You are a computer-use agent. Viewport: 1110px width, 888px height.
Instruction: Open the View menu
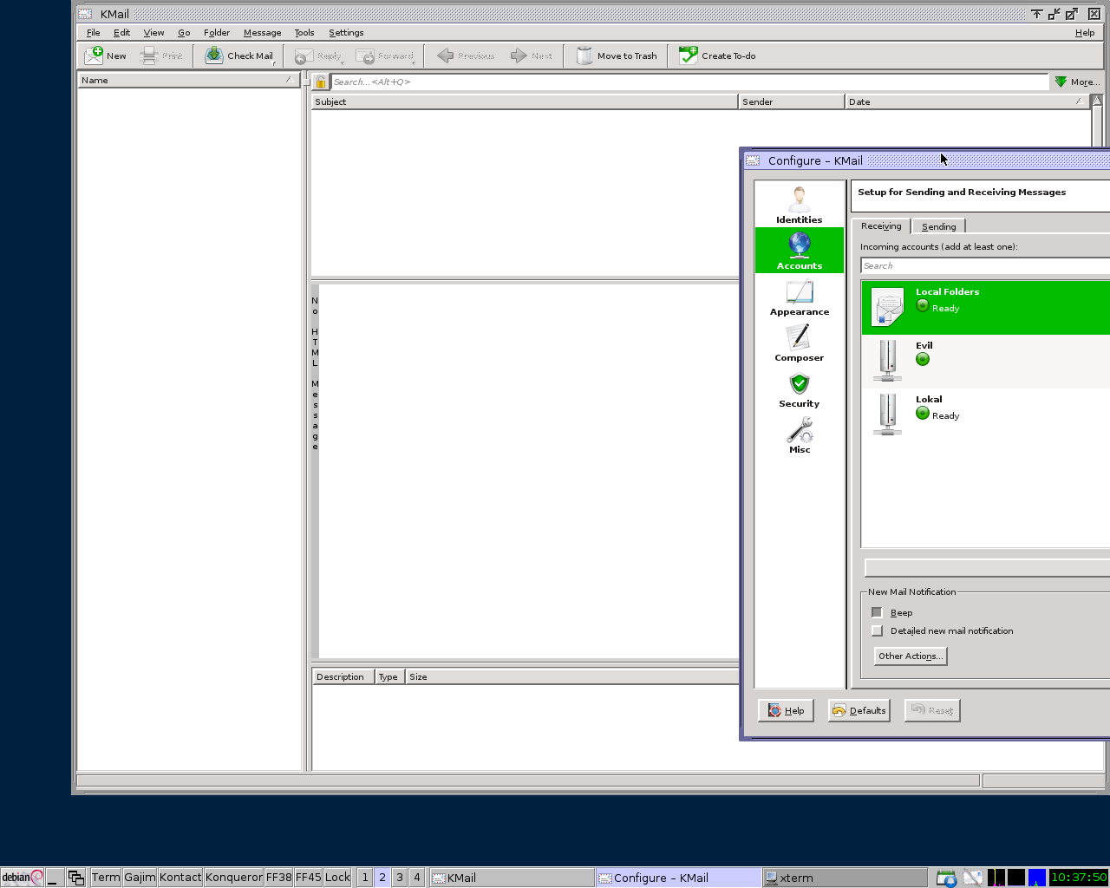pos(153,33)
